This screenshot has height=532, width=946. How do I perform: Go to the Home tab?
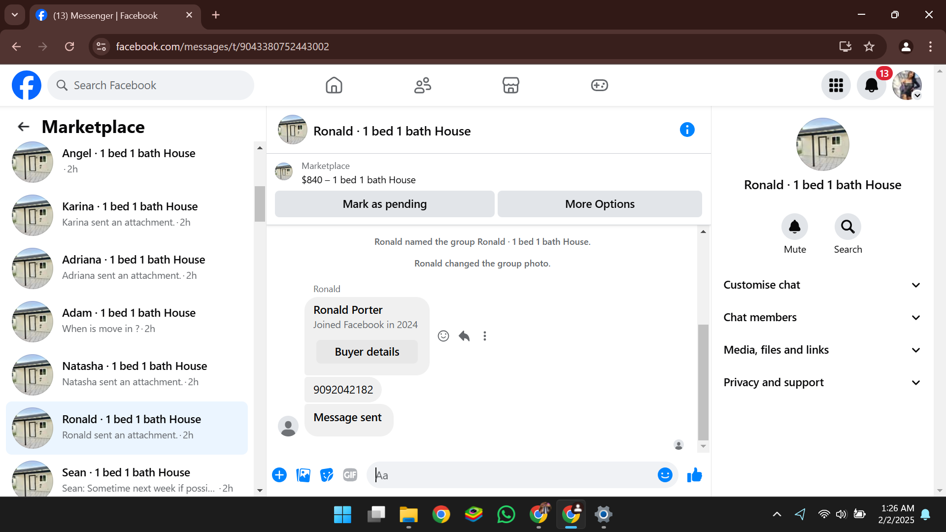click(334, 85)
